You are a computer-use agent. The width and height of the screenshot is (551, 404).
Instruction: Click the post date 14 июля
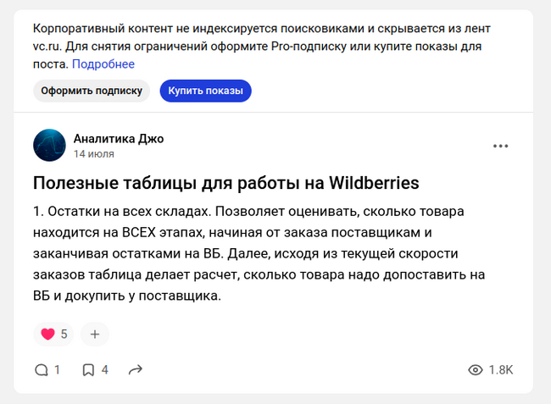94,154
